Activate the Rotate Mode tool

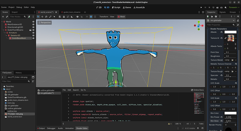point(46,17)
